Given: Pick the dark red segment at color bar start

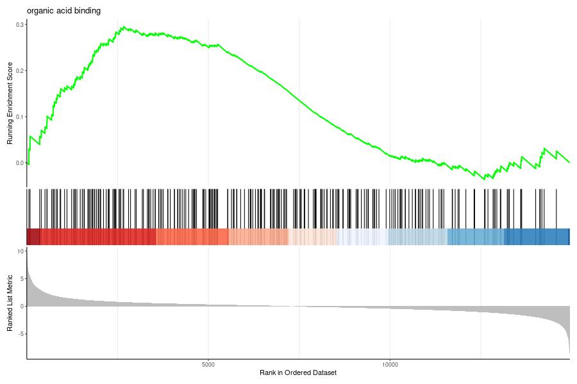Looking at the screenshot, I should (x=33, y=236).
